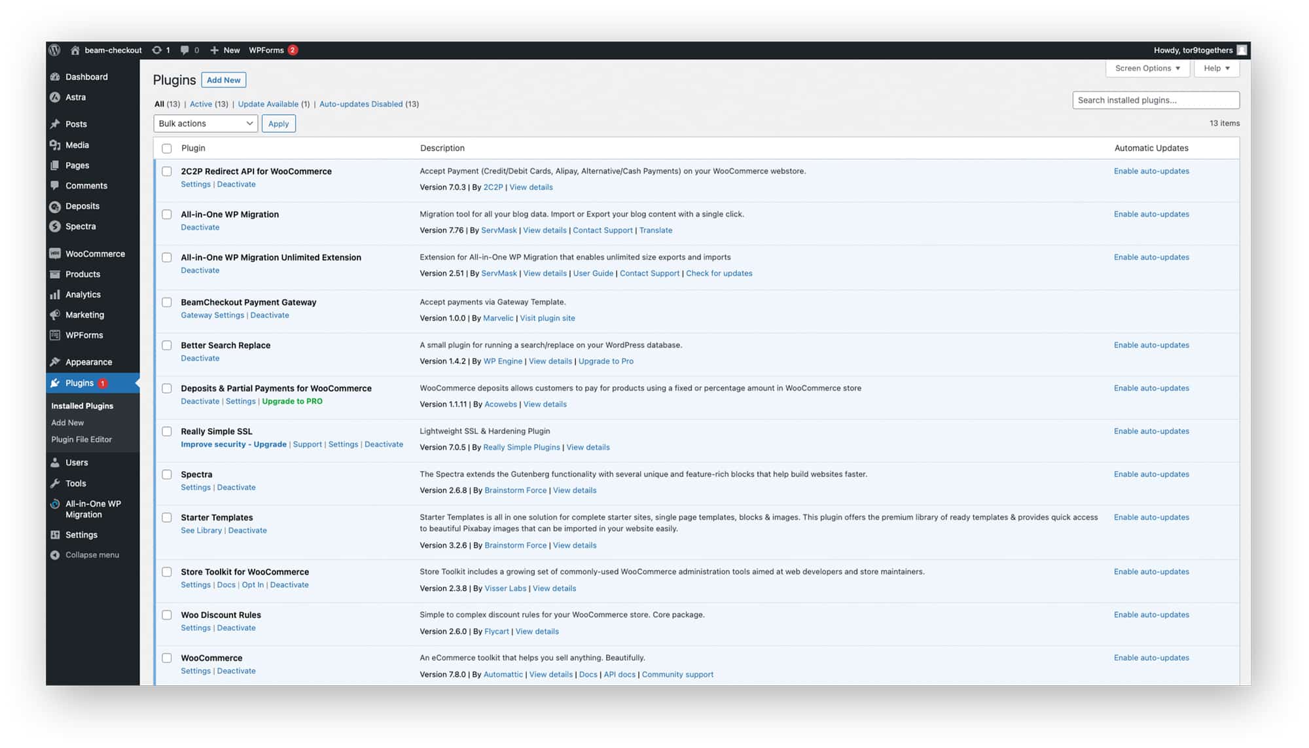Sort by Plugin column header
The height and width of the screenshot is (748, 1309).
click(193, 148)
